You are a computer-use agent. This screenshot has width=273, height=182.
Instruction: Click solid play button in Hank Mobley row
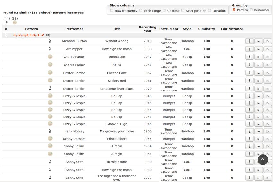tap(259, 131)
